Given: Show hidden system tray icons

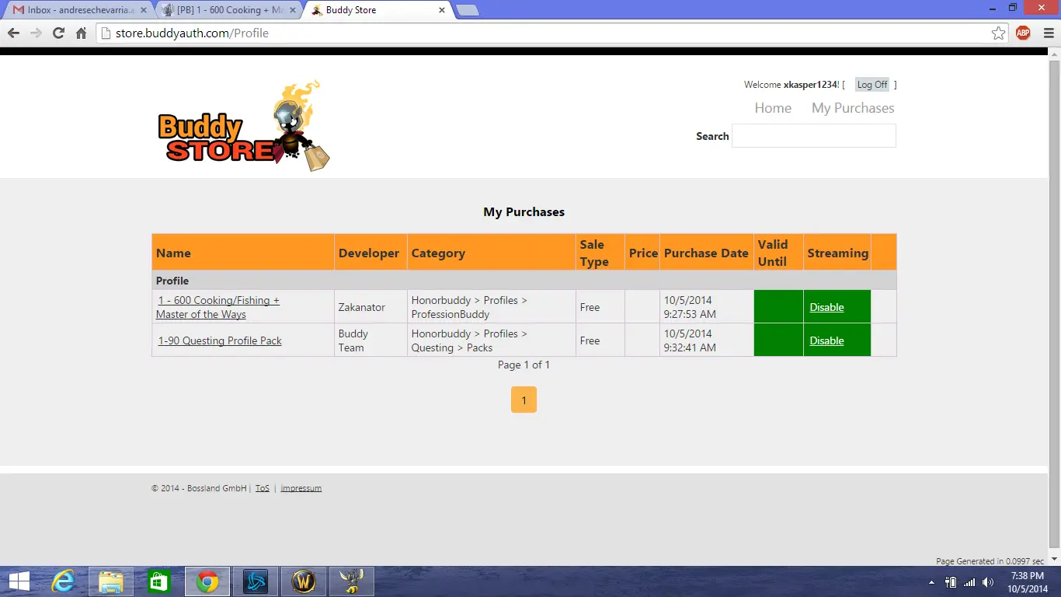Looking at the screenshot, I should (x=931, y=582).
